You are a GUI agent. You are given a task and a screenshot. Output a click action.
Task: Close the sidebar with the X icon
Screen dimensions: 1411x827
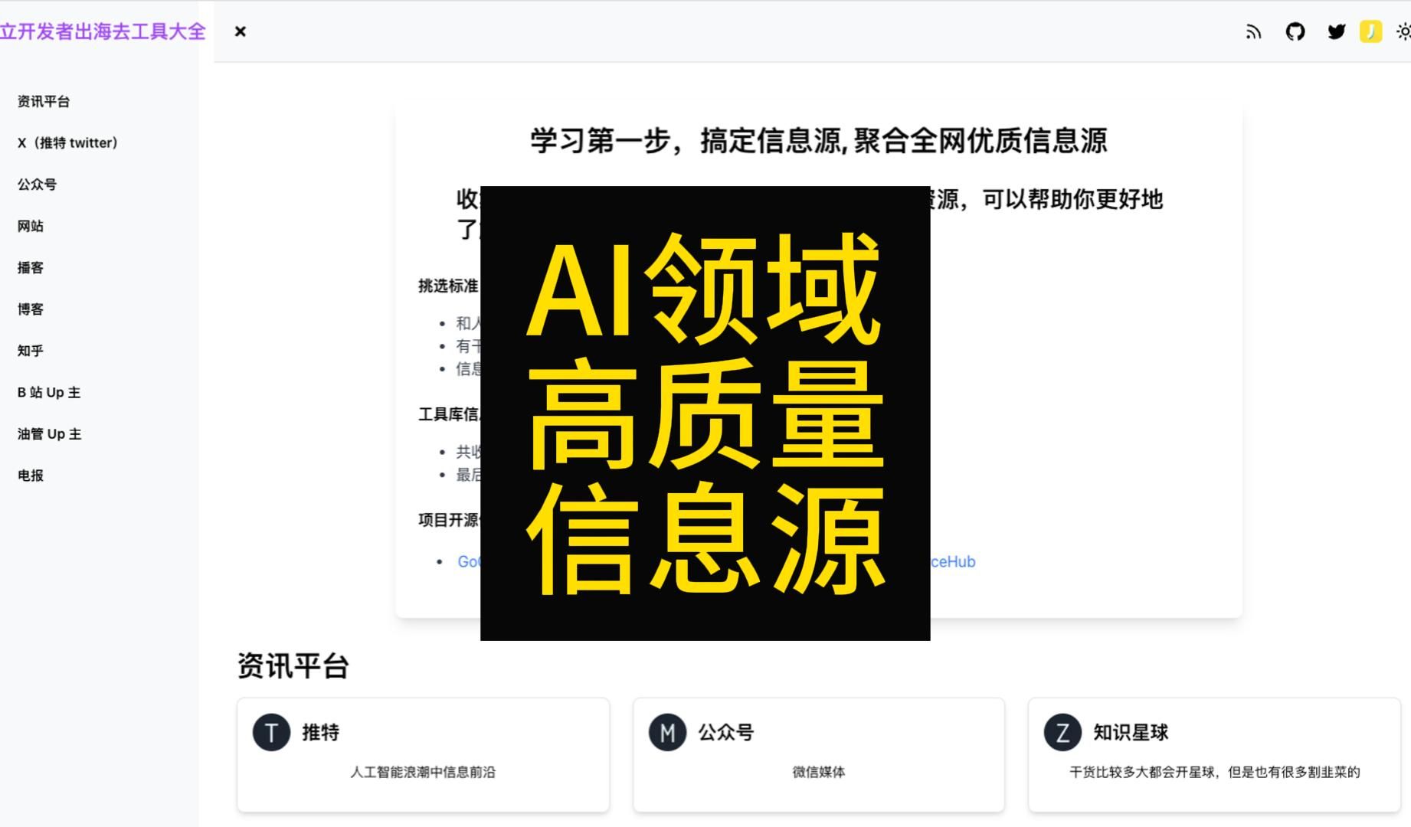[x=241, y=31]
